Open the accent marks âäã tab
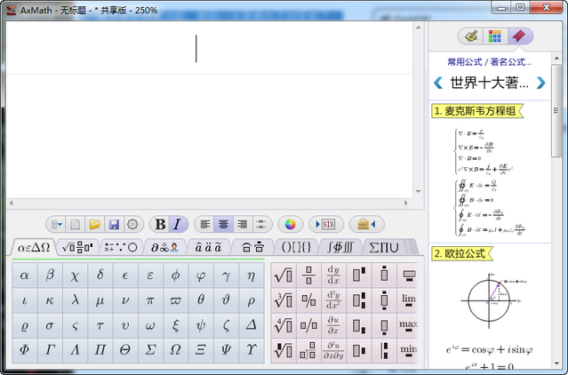The image size is (568, 375). coord(208,247)
